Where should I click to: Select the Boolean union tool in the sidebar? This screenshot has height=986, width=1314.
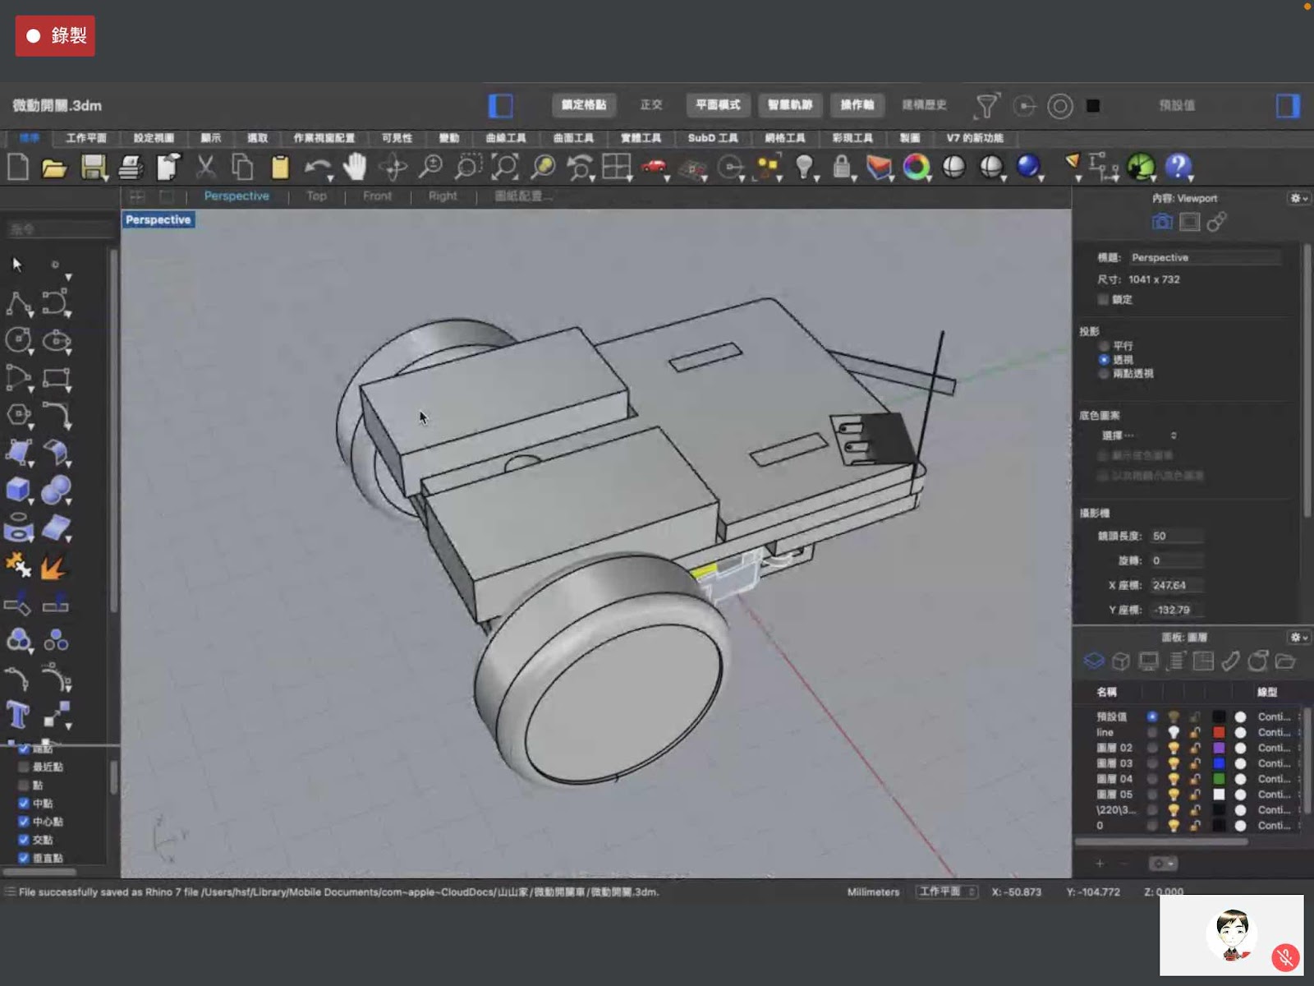(x=18, y=640)
